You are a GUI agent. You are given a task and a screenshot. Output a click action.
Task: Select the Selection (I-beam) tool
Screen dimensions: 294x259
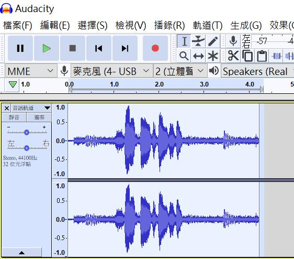pos(184,41)
